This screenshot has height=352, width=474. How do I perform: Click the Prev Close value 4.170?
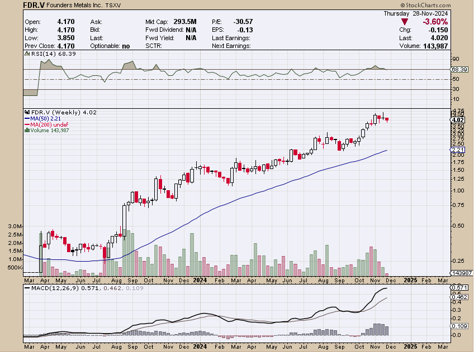66,46
